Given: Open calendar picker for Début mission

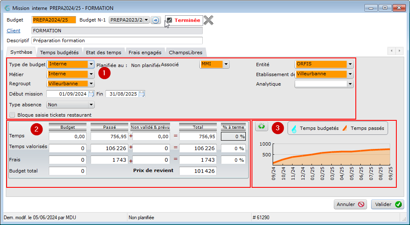Looking at the screenshot, I should [x=91, y=94].
